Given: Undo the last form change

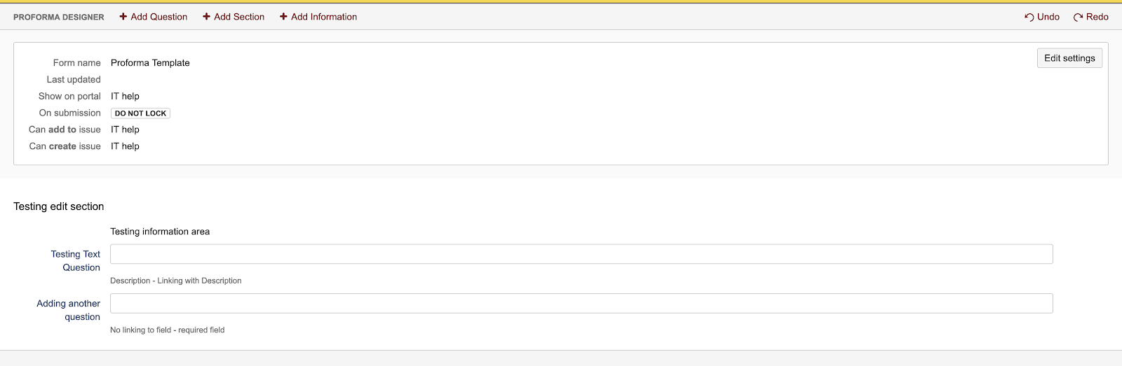Looking at the screenshot, I should point(1048,17).
